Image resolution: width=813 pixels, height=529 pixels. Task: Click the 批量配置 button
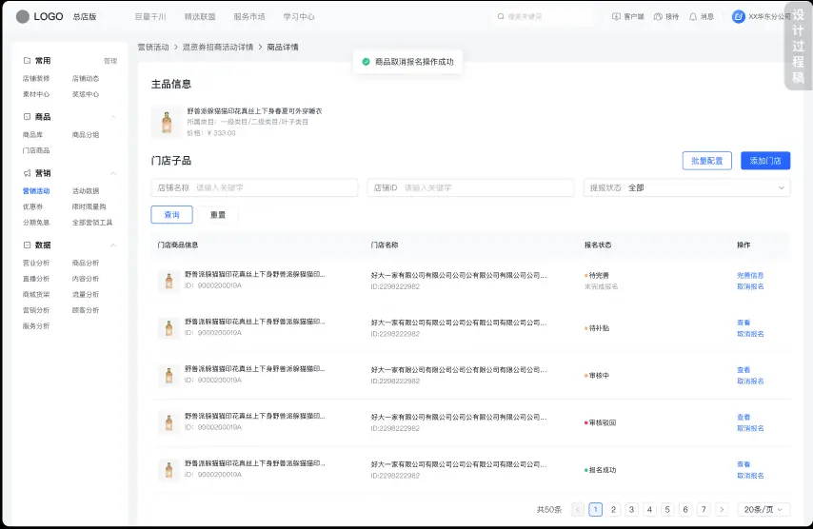point(707,161)
